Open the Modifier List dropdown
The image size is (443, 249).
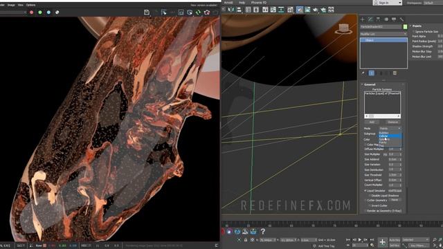tap(383, 34)
